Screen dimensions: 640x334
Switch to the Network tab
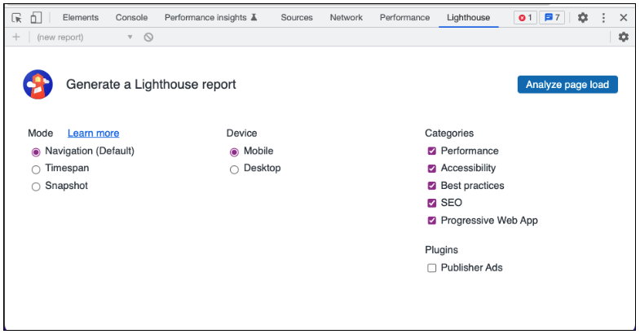pyautogui.click(x=346, y=18)
